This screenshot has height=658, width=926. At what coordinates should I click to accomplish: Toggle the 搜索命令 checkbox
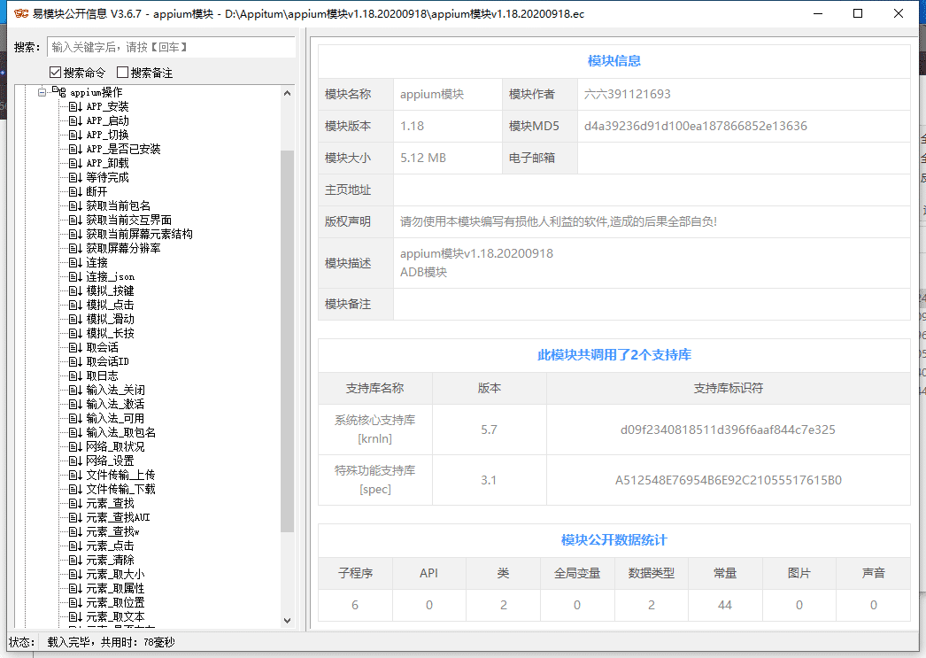point(56,73)
